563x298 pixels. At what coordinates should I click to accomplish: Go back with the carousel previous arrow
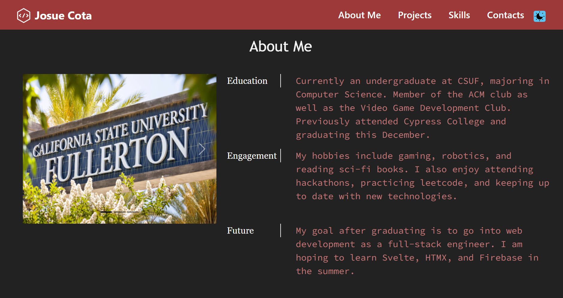(37, 149)
